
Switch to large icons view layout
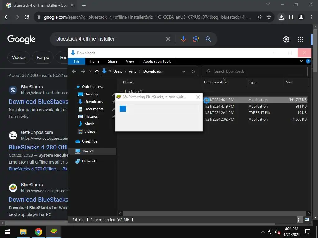click(x=307, y=220)
